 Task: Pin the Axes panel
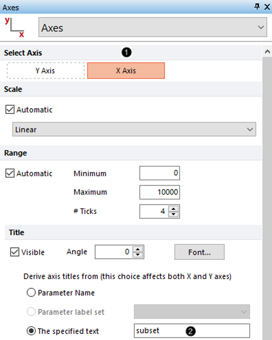tap(257, 7)
